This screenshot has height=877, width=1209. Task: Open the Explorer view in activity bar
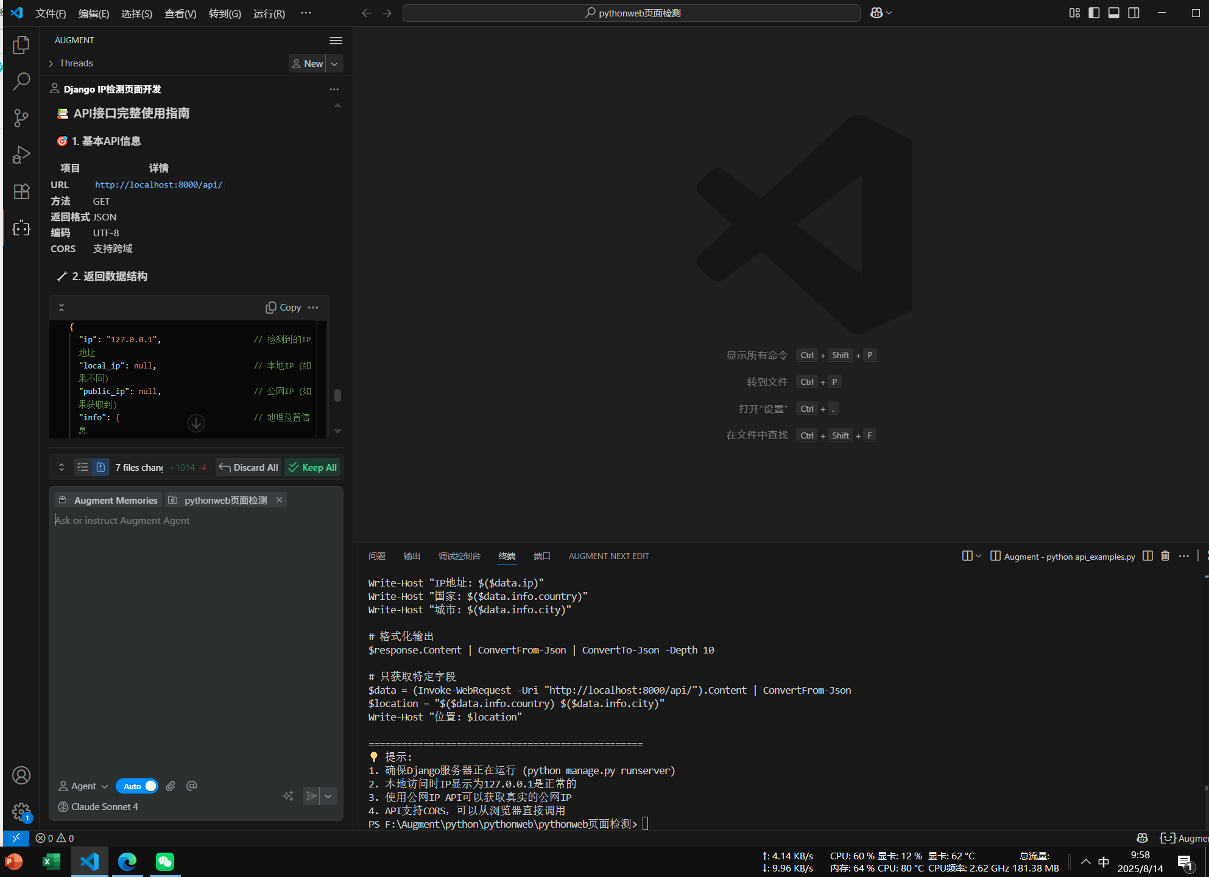21,45
